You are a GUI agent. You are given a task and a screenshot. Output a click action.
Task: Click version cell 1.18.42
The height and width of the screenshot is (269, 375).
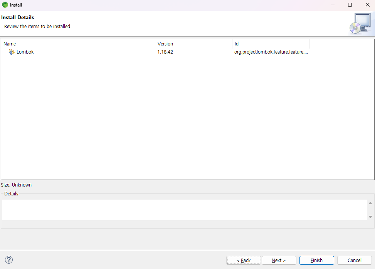165,52
